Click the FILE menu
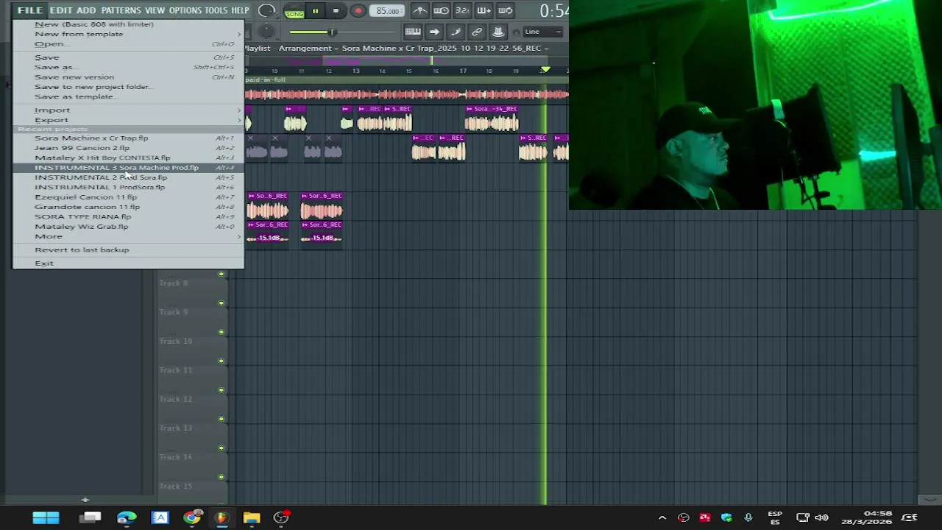Viewport: 942px width, 530px height. [30, 10]
